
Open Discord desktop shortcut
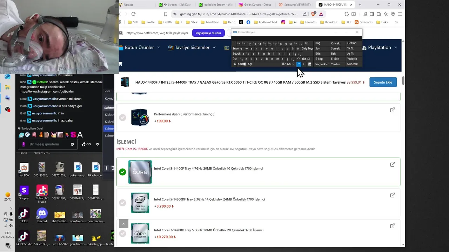point(42,215)
